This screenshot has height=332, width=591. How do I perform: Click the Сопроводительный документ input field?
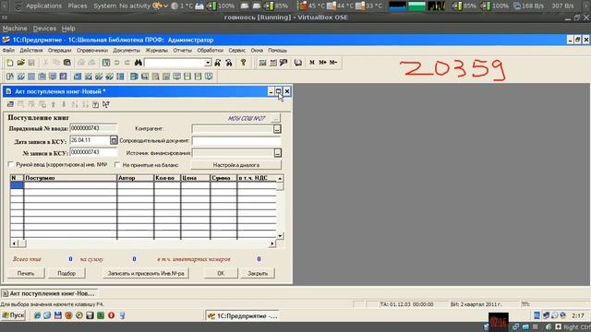(236, 141)
